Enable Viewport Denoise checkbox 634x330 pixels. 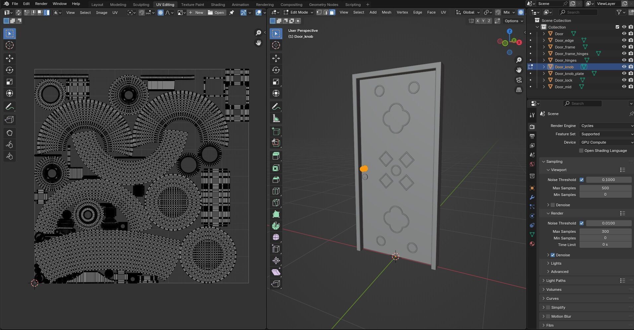[x=553, y=205]
